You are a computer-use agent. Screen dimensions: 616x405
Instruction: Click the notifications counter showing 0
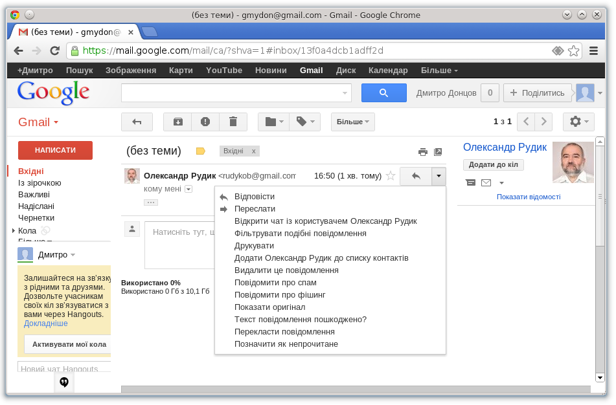[490, 93]
